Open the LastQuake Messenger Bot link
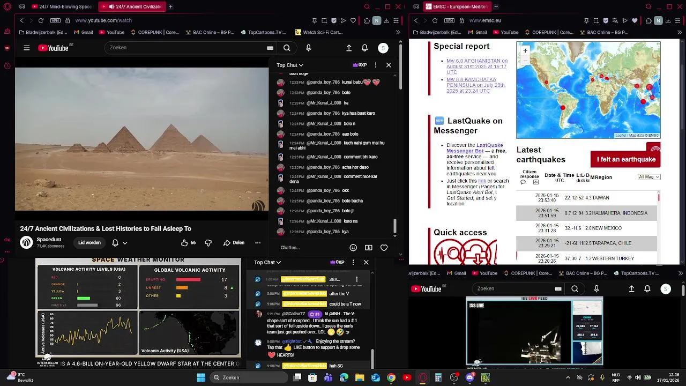 (x=474, y=148)
